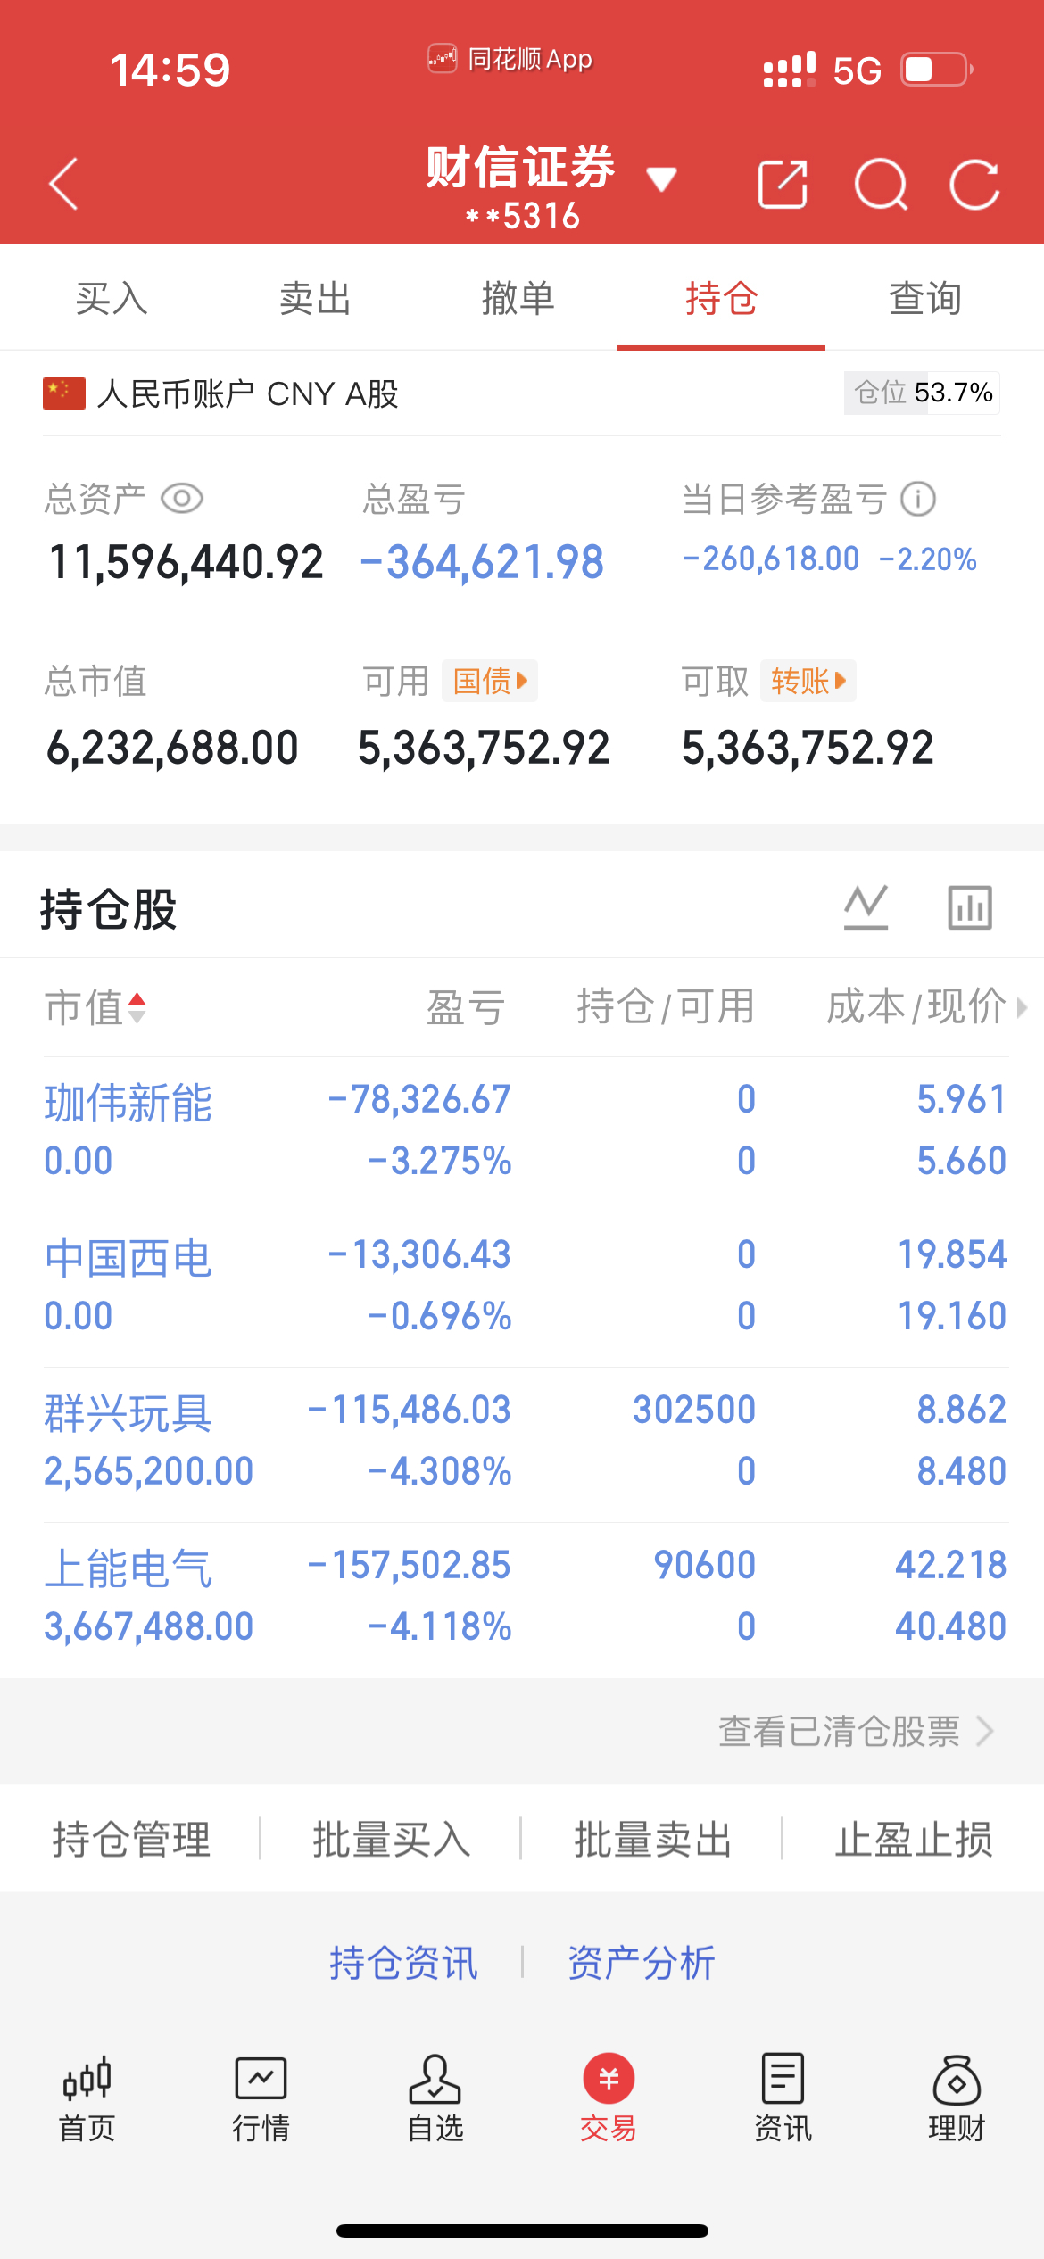Switch to 撤单 tab
Image resolution: width=1044 pixels, height=2259 pixels.
[518, 298]
